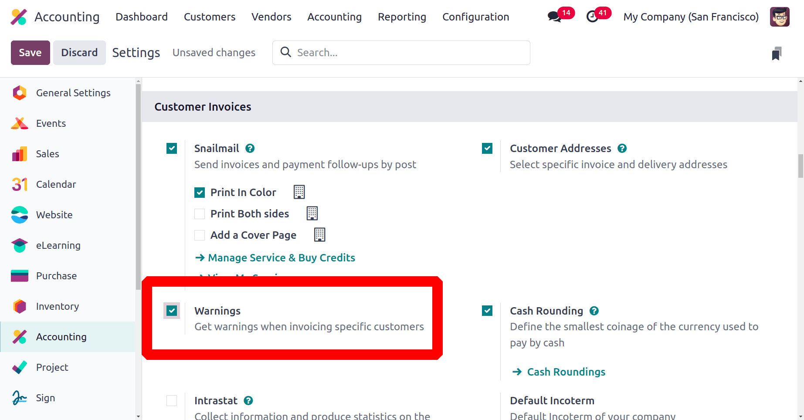
Task: Open Sign settings from the sidebar
Action: pyautogui.click(x=45, y=398)
